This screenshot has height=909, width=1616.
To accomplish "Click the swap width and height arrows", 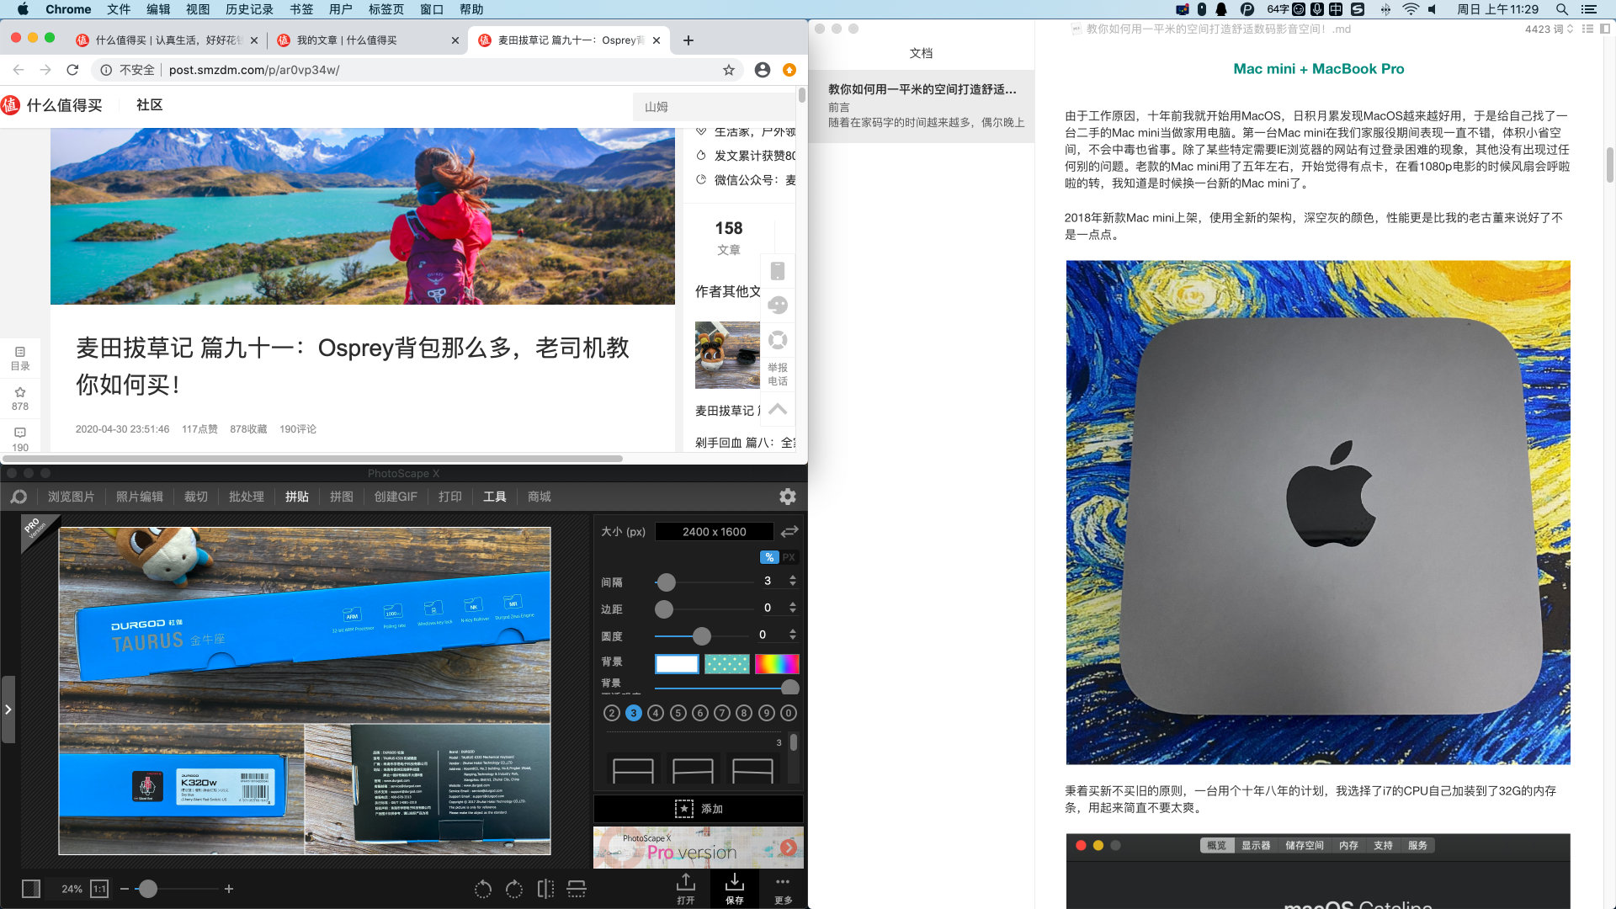I will (x=789, y=532).
